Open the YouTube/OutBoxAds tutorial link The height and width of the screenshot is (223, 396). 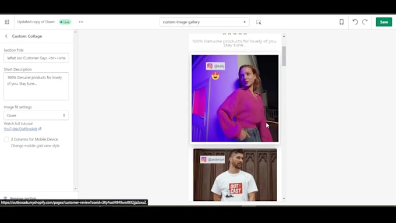point(20,129)
